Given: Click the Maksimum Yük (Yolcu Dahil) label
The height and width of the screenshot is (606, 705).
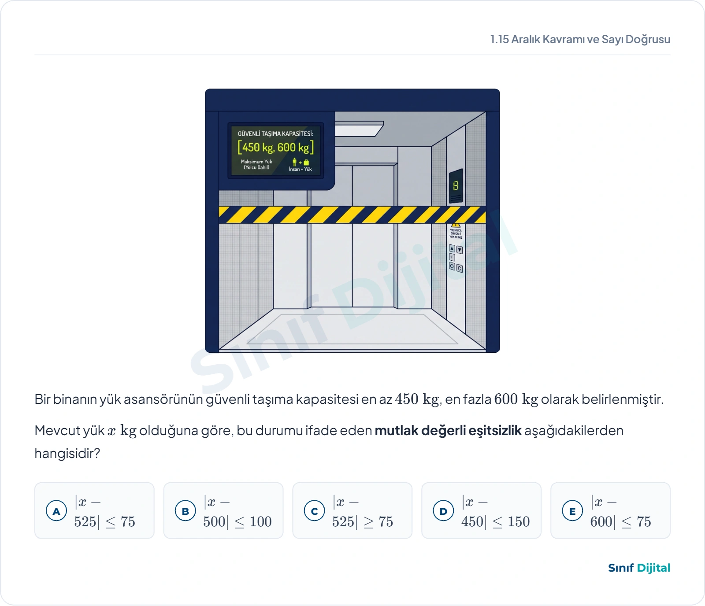Looking at the screenshot, I should [256, 164].
